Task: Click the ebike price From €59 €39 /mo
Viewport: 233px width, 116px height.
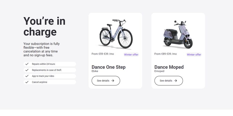Action: (x=103, y=54)
